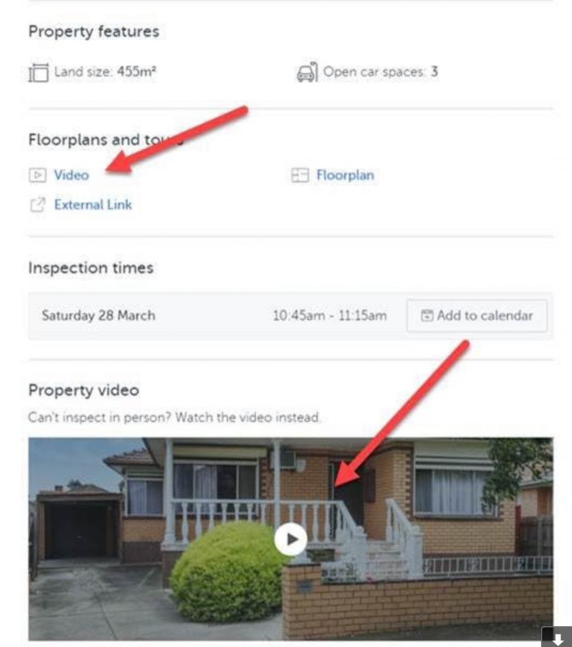Open the External Link text
The height and width of the screenshot is (647, 572).
93,205
